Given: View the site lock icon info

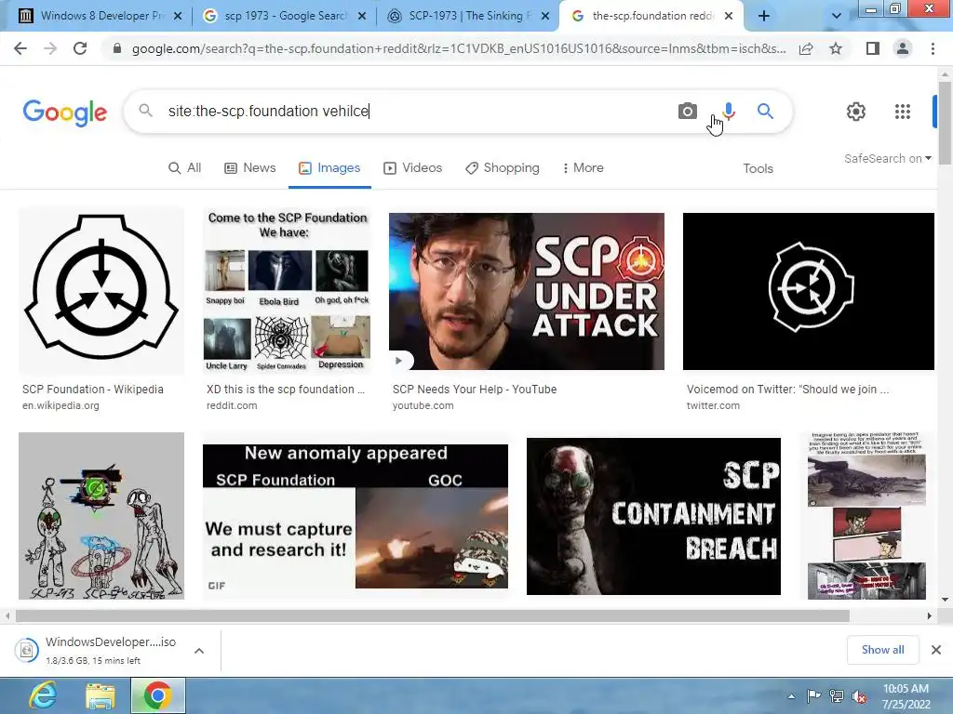Looking at the screenshot, I should pos(117,48).
